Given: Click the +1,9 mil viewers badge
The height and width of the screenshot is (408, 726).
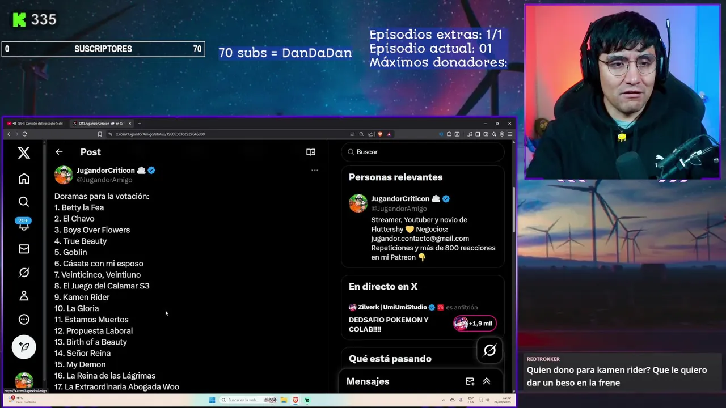Looking at the screenshot, I should click(475, 324).
